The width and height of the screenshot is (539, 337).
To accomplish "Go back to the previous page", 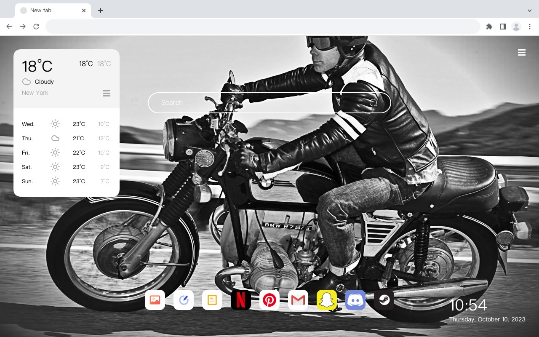I will (x=9, y=27).
